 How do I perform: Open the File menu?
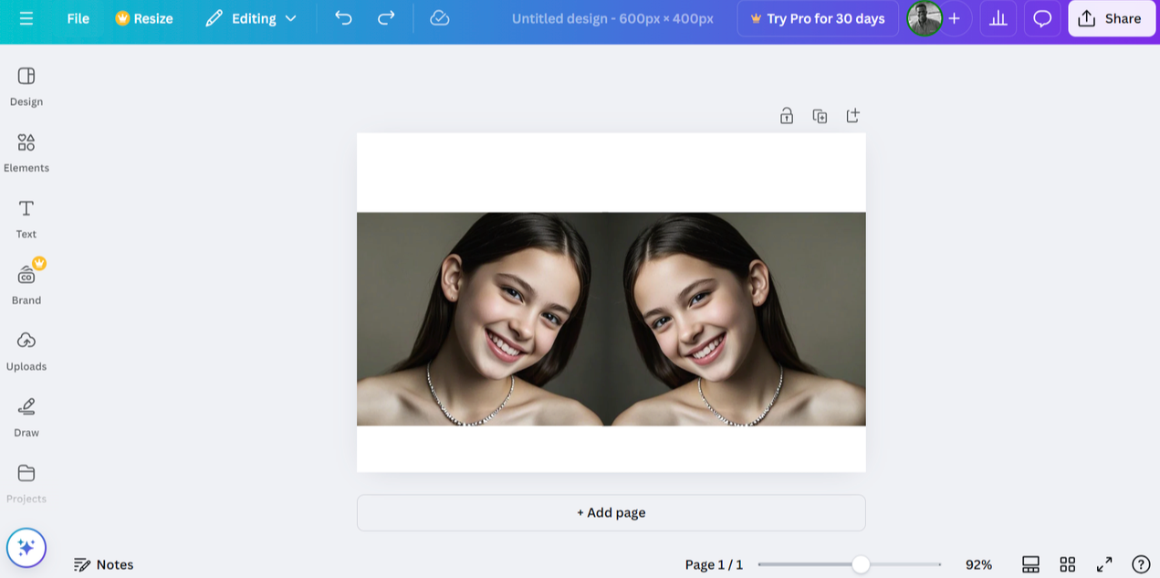pos(78,18)
